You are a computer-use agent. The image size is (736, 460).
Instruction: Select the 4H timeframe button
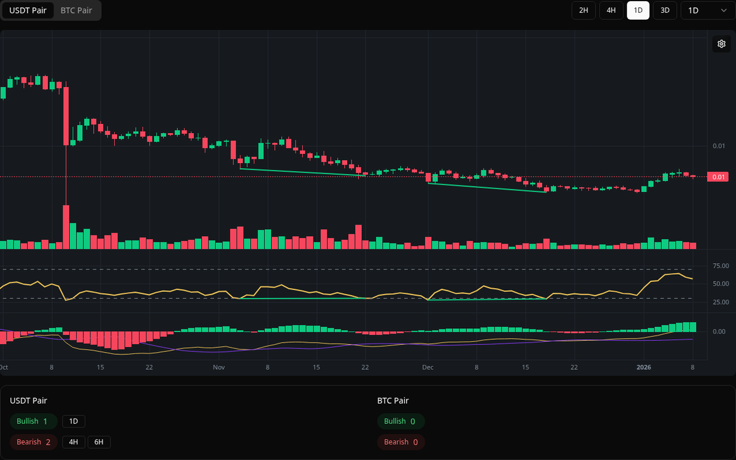[611, 10]
